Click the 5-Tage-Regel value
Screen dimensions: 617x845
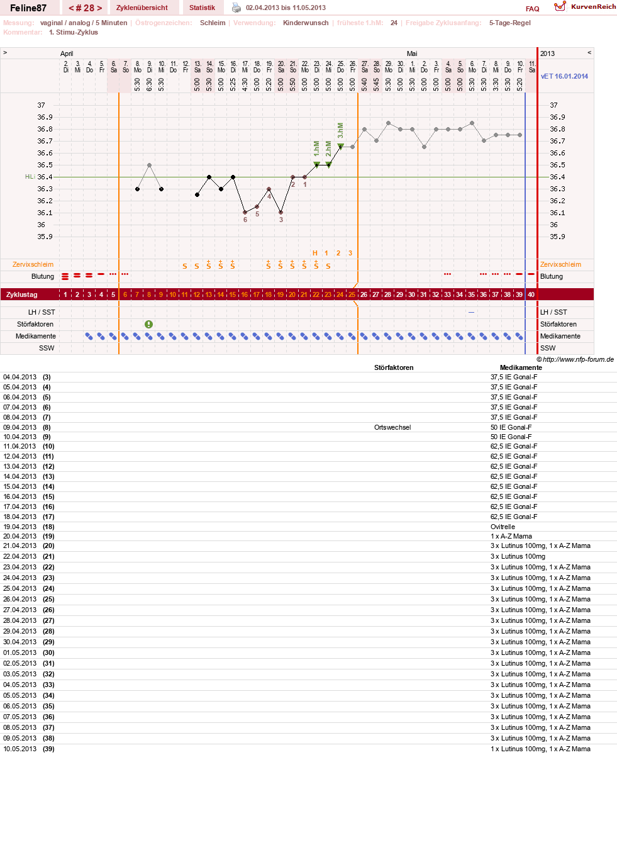(x=510, y=23)
